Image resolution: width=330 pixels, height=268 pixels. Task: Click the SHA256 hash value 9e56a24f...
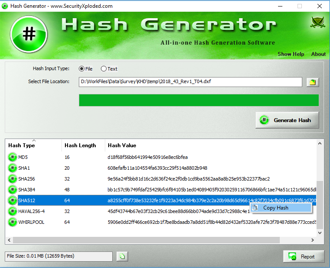tap(188, 179)
